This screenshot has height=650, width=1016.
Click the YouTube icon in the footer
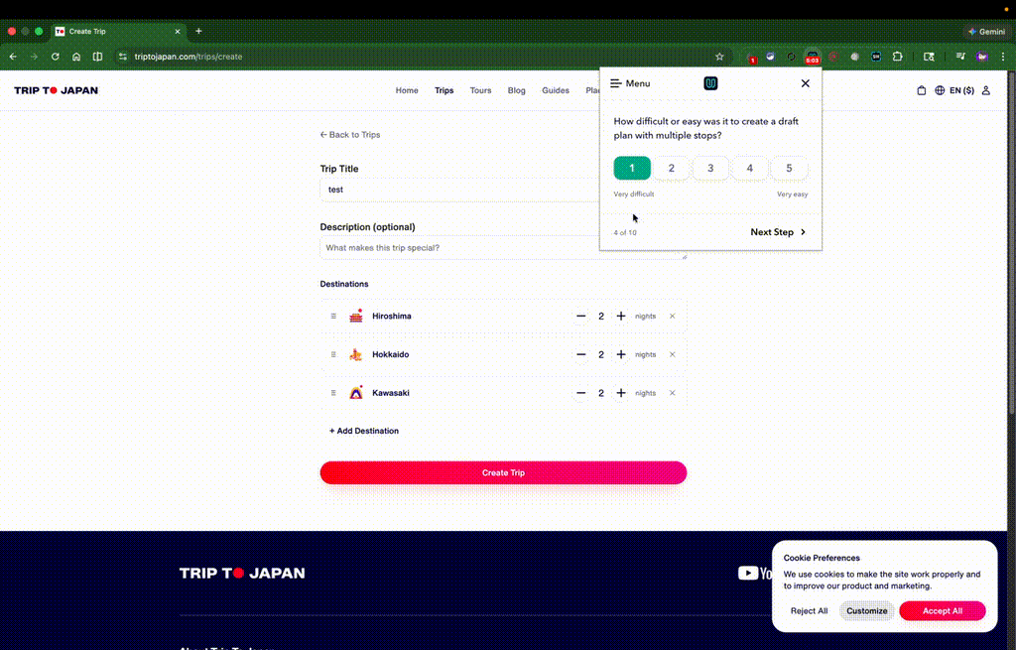[x=747, y=573]
